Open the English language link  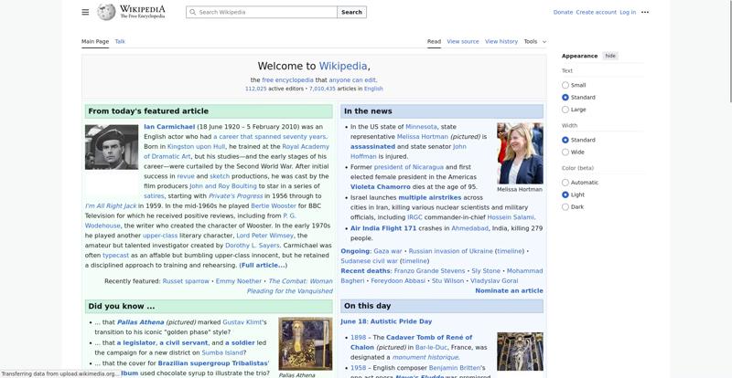pyautogui.click(x=373, y=89)
